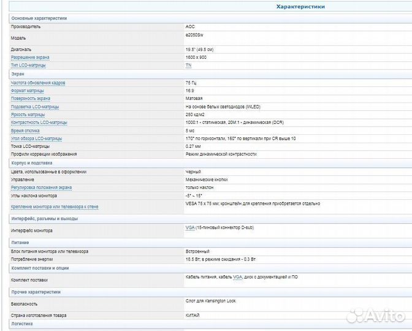Open the 'Время отклика' link
The image size is (412, 331).
pyautogui.click(x=25, y=131)
